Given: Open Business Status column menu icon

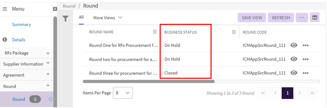Looking at the screenshot, I should [x=234, y=32].
